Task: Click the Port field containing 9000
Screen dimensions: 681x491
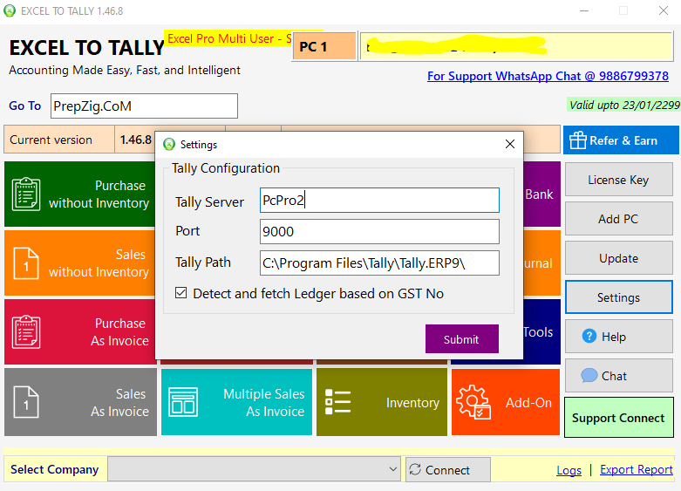Action: (379, 231)
